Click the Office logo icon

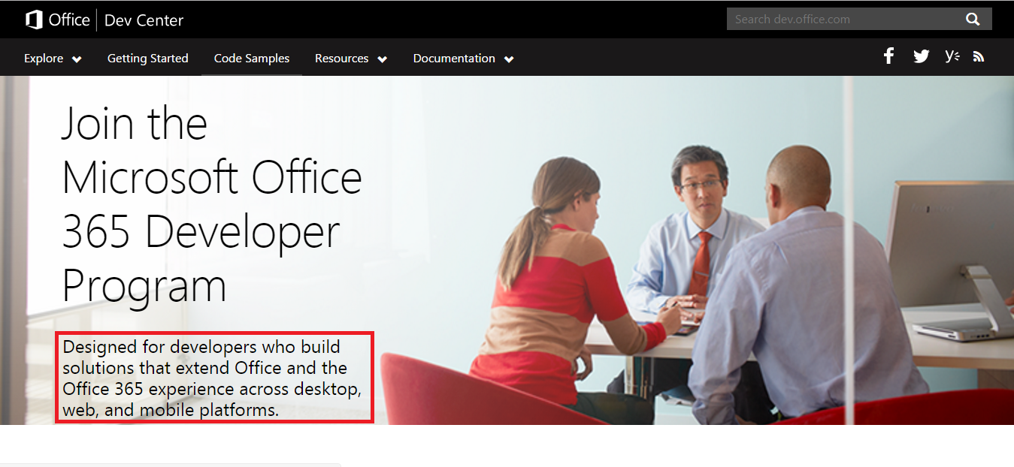pos(34,20)
